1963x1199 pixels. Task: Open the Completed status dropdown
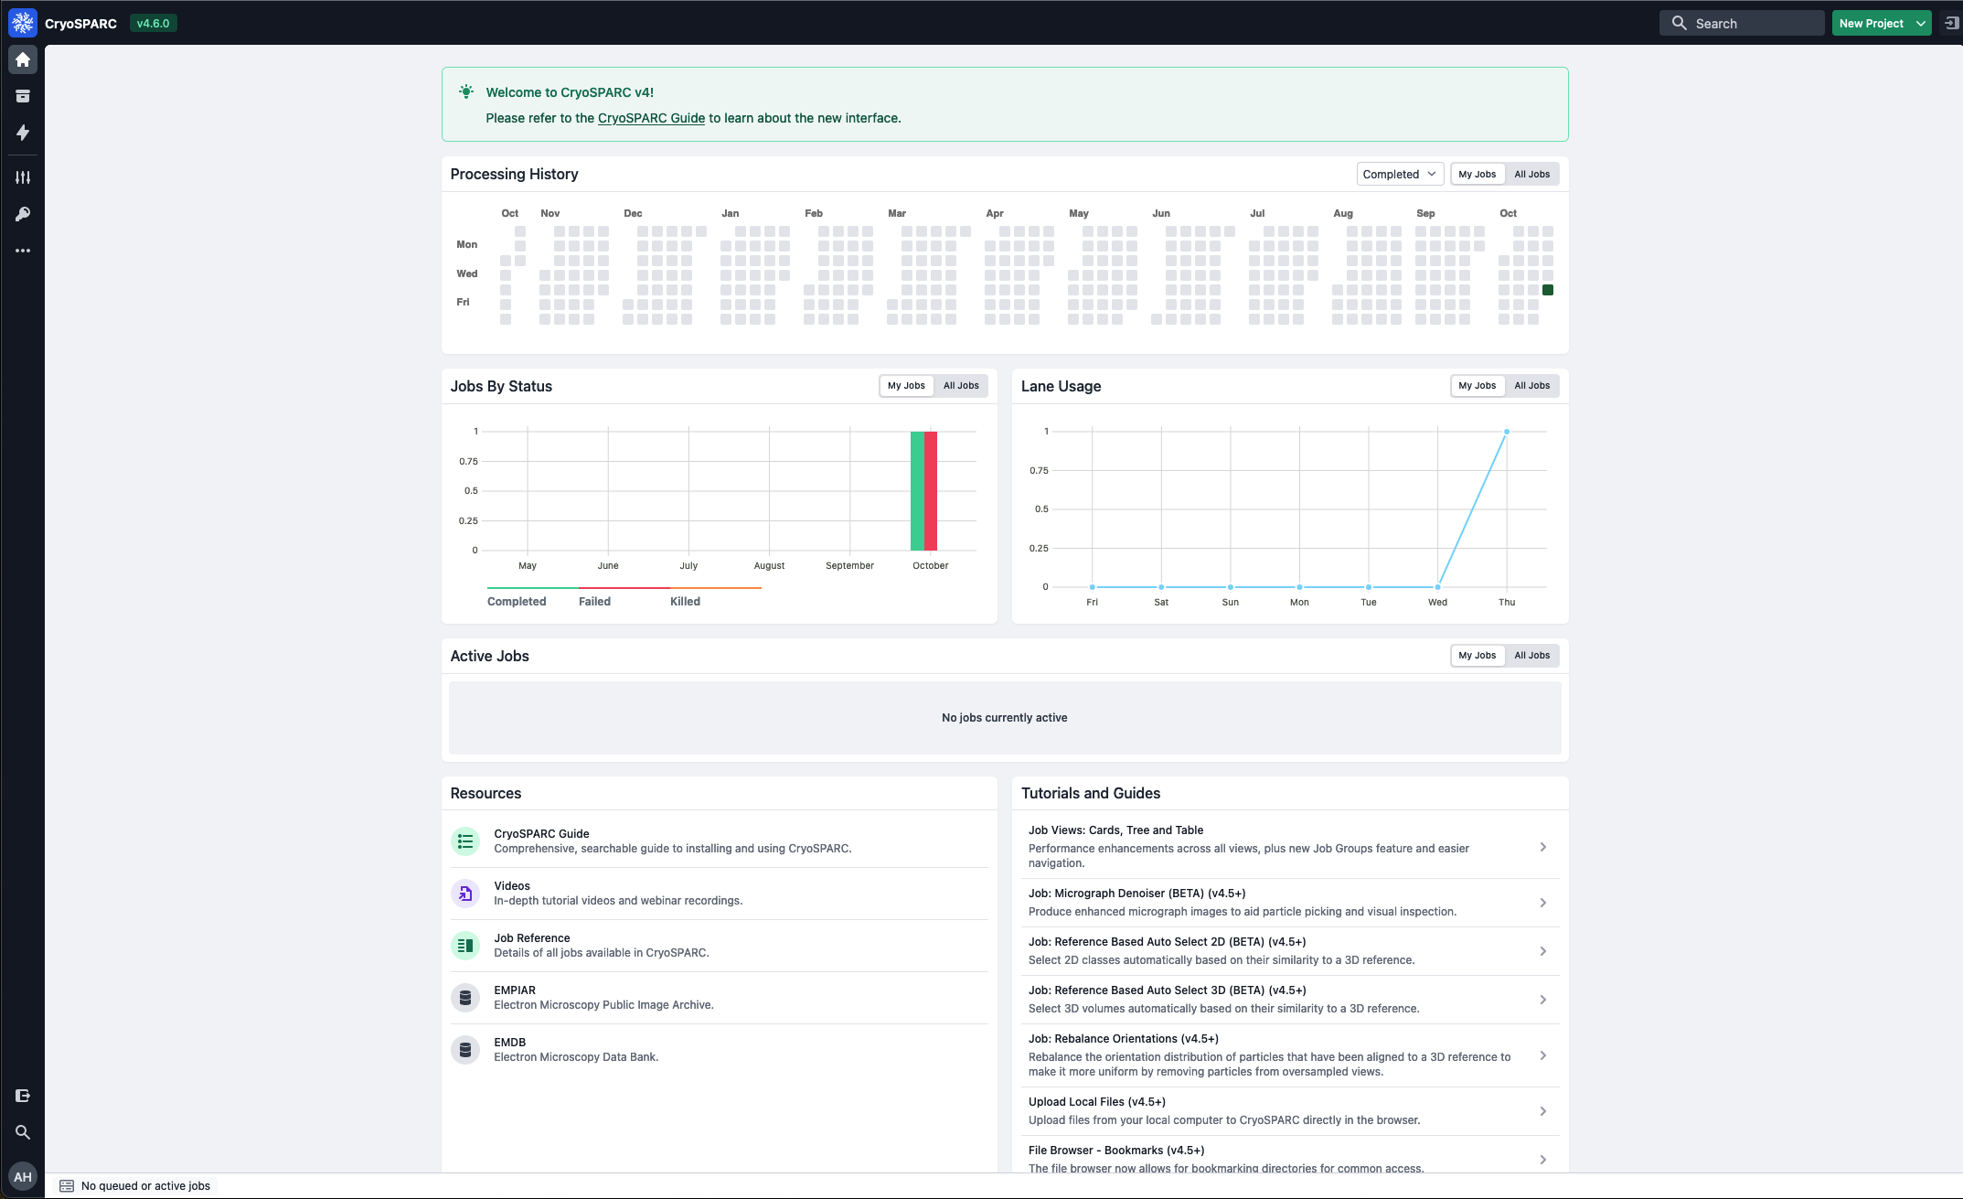coord(1400,174)
